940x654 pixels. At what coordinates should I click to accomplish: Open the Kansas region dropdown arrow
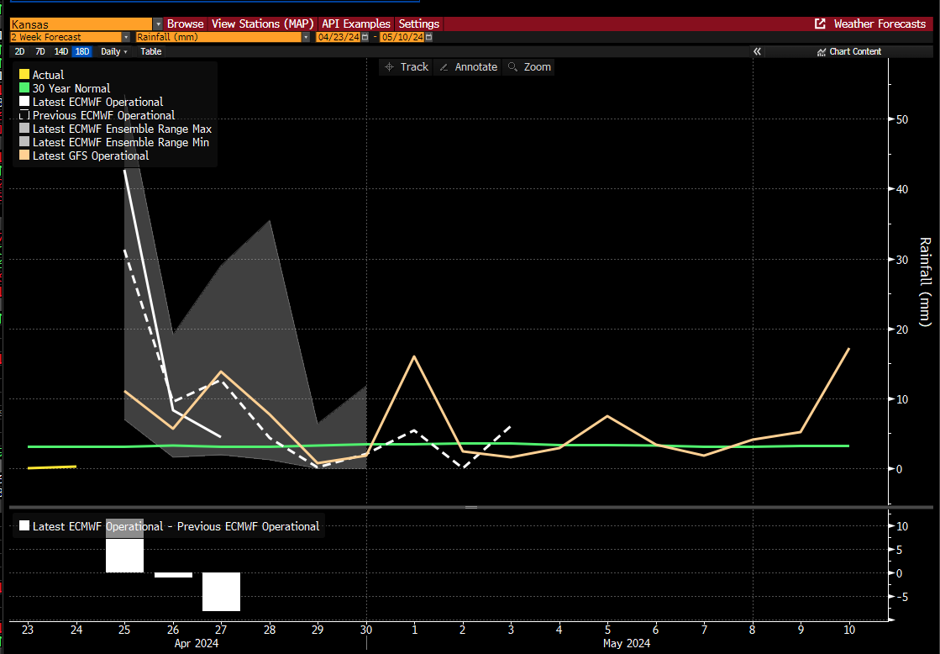point(158,24)
